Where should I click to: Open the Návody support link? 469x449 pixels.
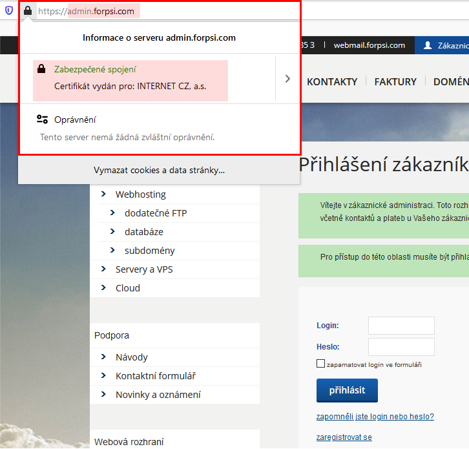coord(132,357)
